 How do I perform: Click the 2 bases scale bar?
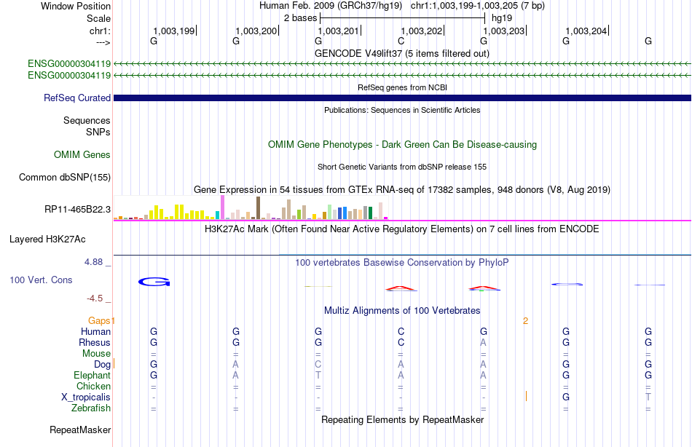pos(403,18)
